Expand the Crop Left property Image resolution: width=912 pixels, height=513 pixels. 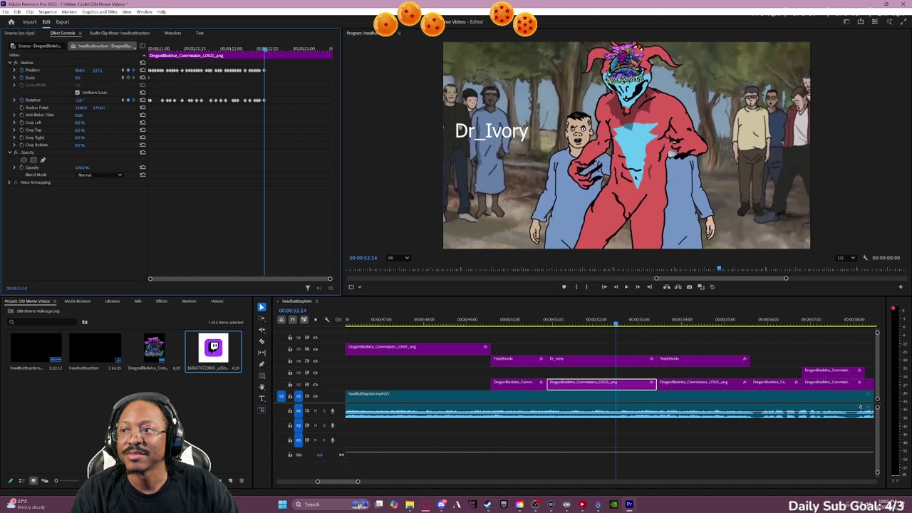14,123
